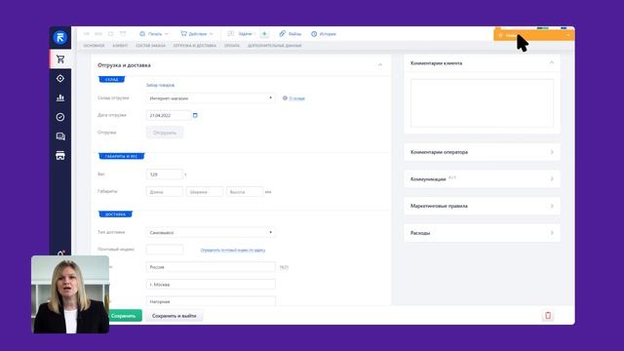Click the 'Сохранить и выйти' button

174,316
